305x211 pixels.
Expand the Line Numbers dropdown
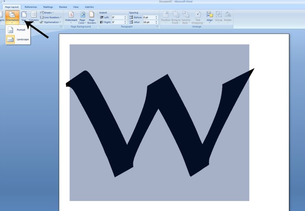51,17
